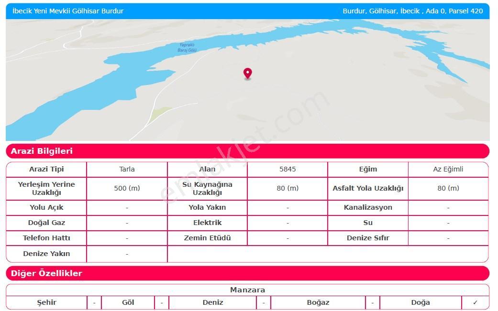Click the 'İbecik Yeni Mevkii Gölhisar Burdur' header text

[x=68, y=11]
